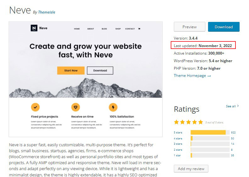Image resolution: width=249 pixels, height=177 pixels.
Task: Select HOME in the theme preview menu
Action: (77, 29)
